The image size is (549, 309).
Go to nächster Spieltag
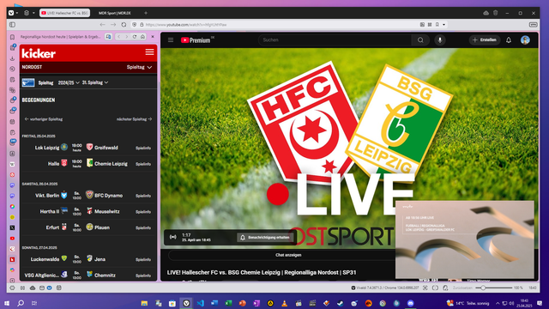pyautogui.click(x=134, y=119)
